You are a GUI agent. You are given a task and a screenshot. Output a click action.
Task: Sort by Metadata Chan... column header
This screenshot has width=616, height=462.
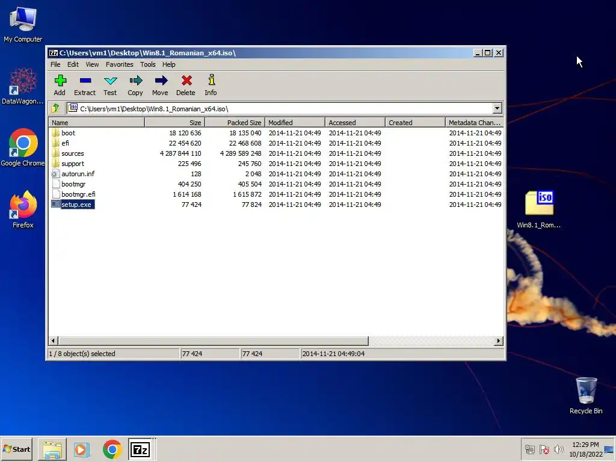click(x=474, y=123)
